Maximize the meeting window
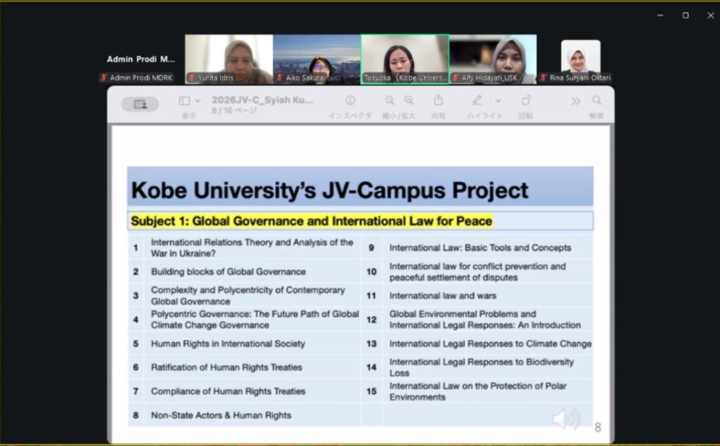Image resolution: width=720 pixels, height=446 pixels. [685, 15]
